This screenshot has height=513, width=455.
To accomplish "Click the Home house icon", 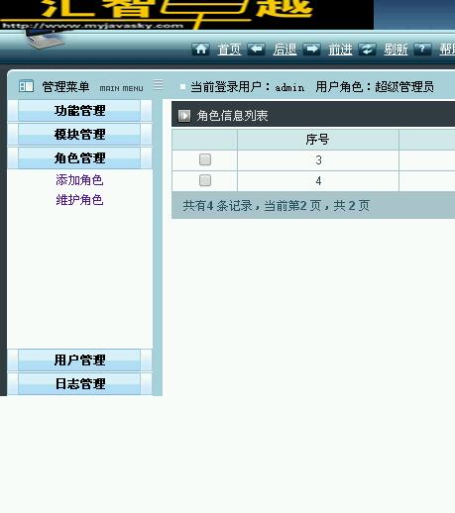I will click(x=200, y=50).
